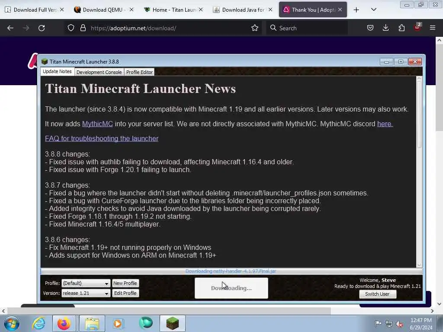The width and height of the screenshot is (443, 332).
Task: Open network tray icon
Action: pos(389,324)
